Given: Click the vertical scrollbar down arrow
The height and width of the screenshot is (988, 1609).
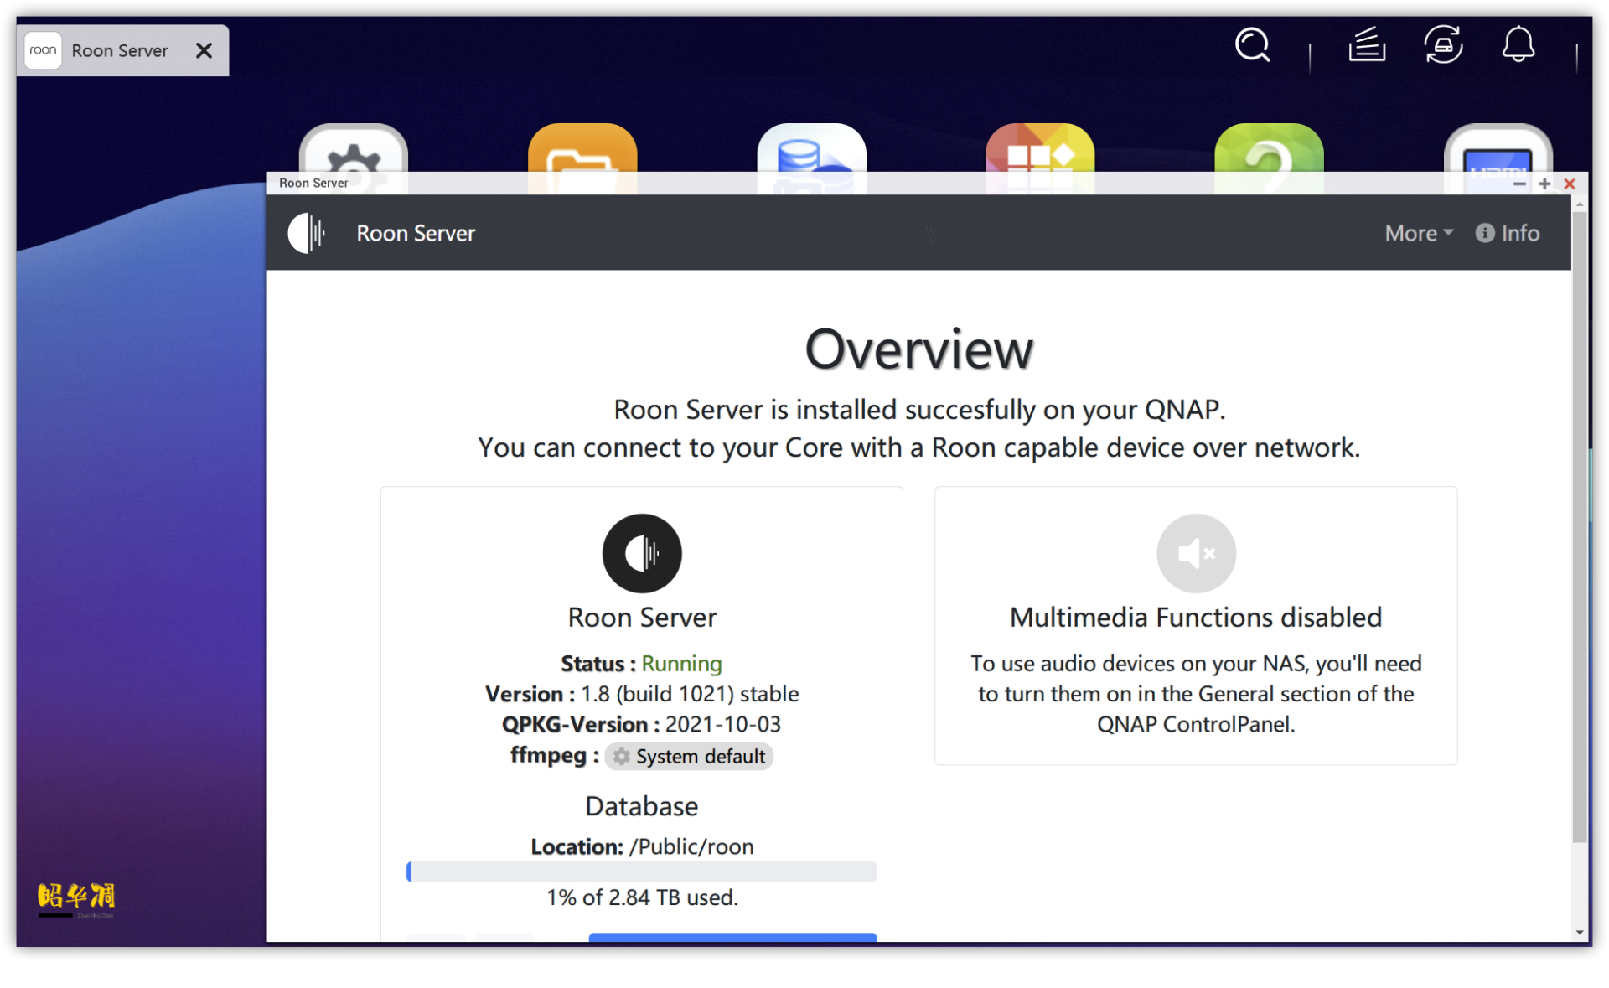Looking at the screenshot, I should (1580, 932).
